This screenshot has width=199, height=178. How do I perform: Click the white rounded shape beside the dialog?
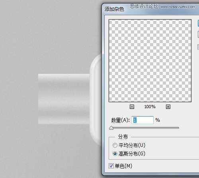[x=96, y=99]
